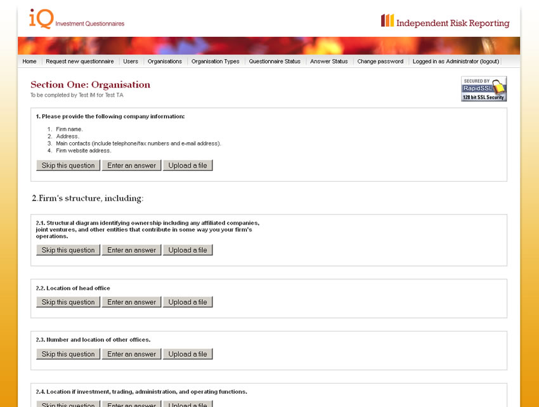Enter an answer for question 1
Screen dimensions: 539x407
[x=132, y=166]
